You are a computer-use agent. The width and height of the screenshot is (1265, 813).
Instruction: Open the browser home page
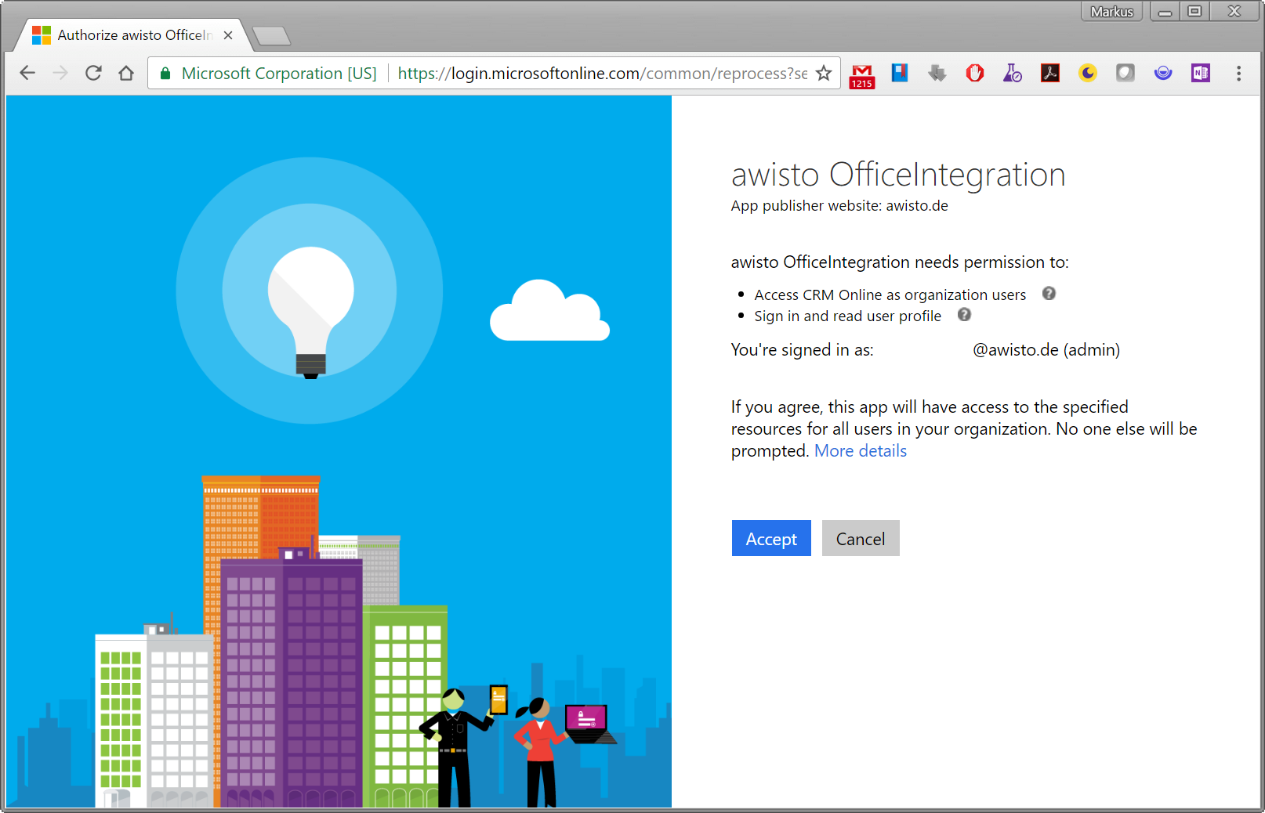126,73
